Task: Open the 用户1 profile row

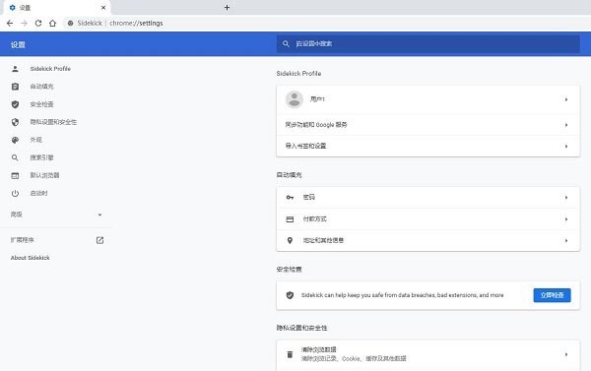Action: pyautogui.click(x=428, y=99)
